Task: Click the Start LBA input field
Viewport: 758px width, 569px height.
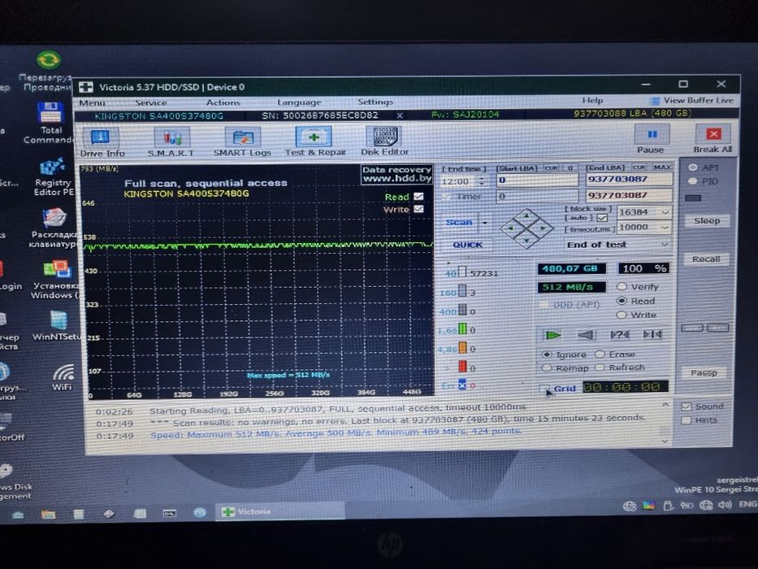Action: (537, 180)
